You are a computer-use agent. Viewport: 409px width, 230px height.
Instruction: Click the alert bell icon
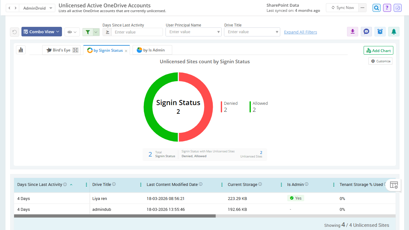click(x=394, y=32)
